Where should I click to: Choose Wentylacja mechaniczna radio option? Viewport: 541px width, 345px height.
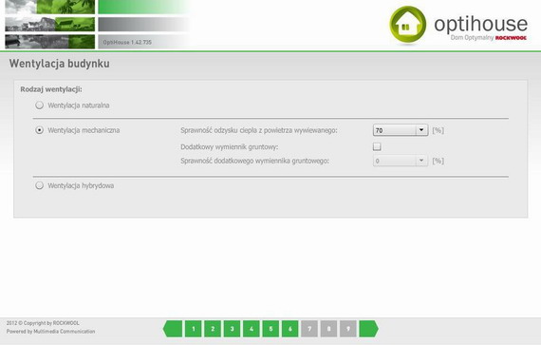click(39, 130)
